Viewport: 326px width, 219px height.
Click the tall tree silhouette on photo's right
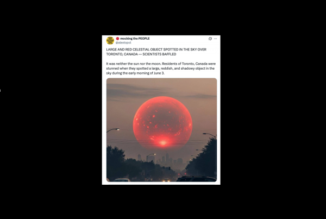click(203, 159)
